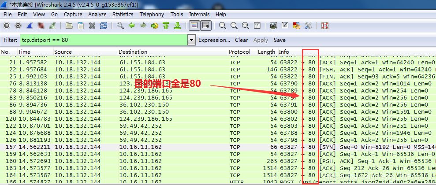Image resolution: width=436 pixels, height=185 pixels.
Task: Save the current filter
Action: point(279,40)
